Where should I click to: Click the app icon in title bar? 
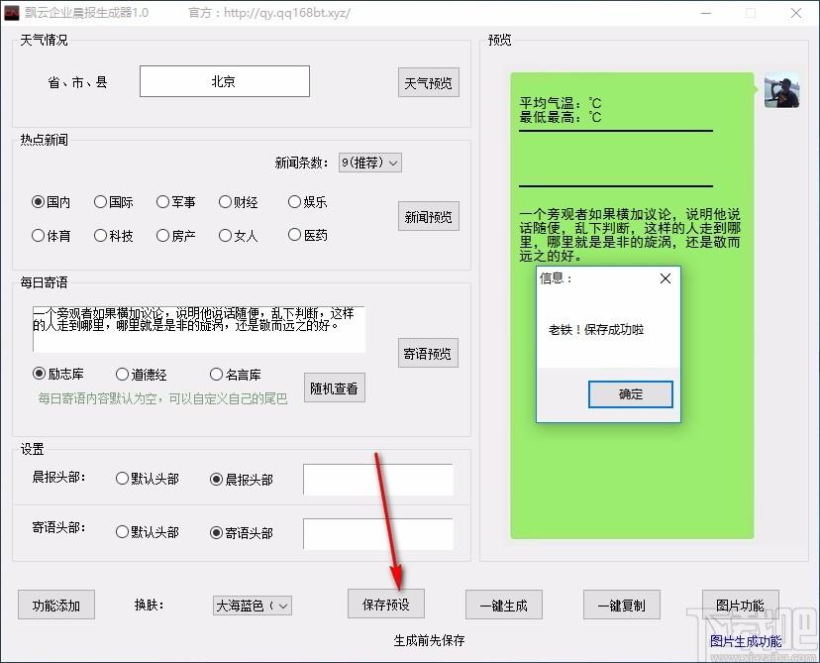tap(12, 13)
